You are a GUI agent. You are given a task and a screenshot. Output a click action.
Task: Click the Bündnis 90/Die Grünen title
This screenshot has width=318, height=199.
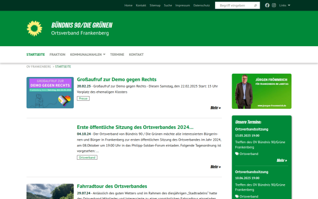(x=82, y=25)
